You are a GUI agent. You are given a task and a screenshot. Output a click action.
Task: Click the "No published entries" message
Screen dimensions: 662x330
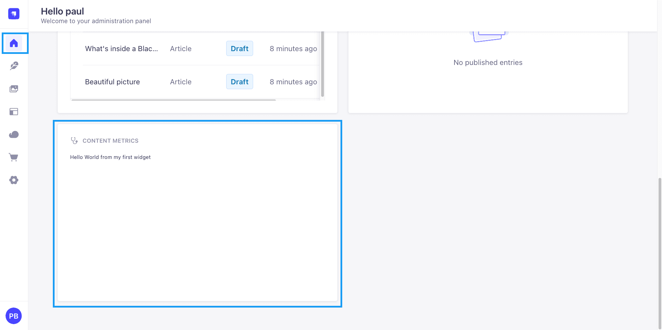(x=488, y=63)
